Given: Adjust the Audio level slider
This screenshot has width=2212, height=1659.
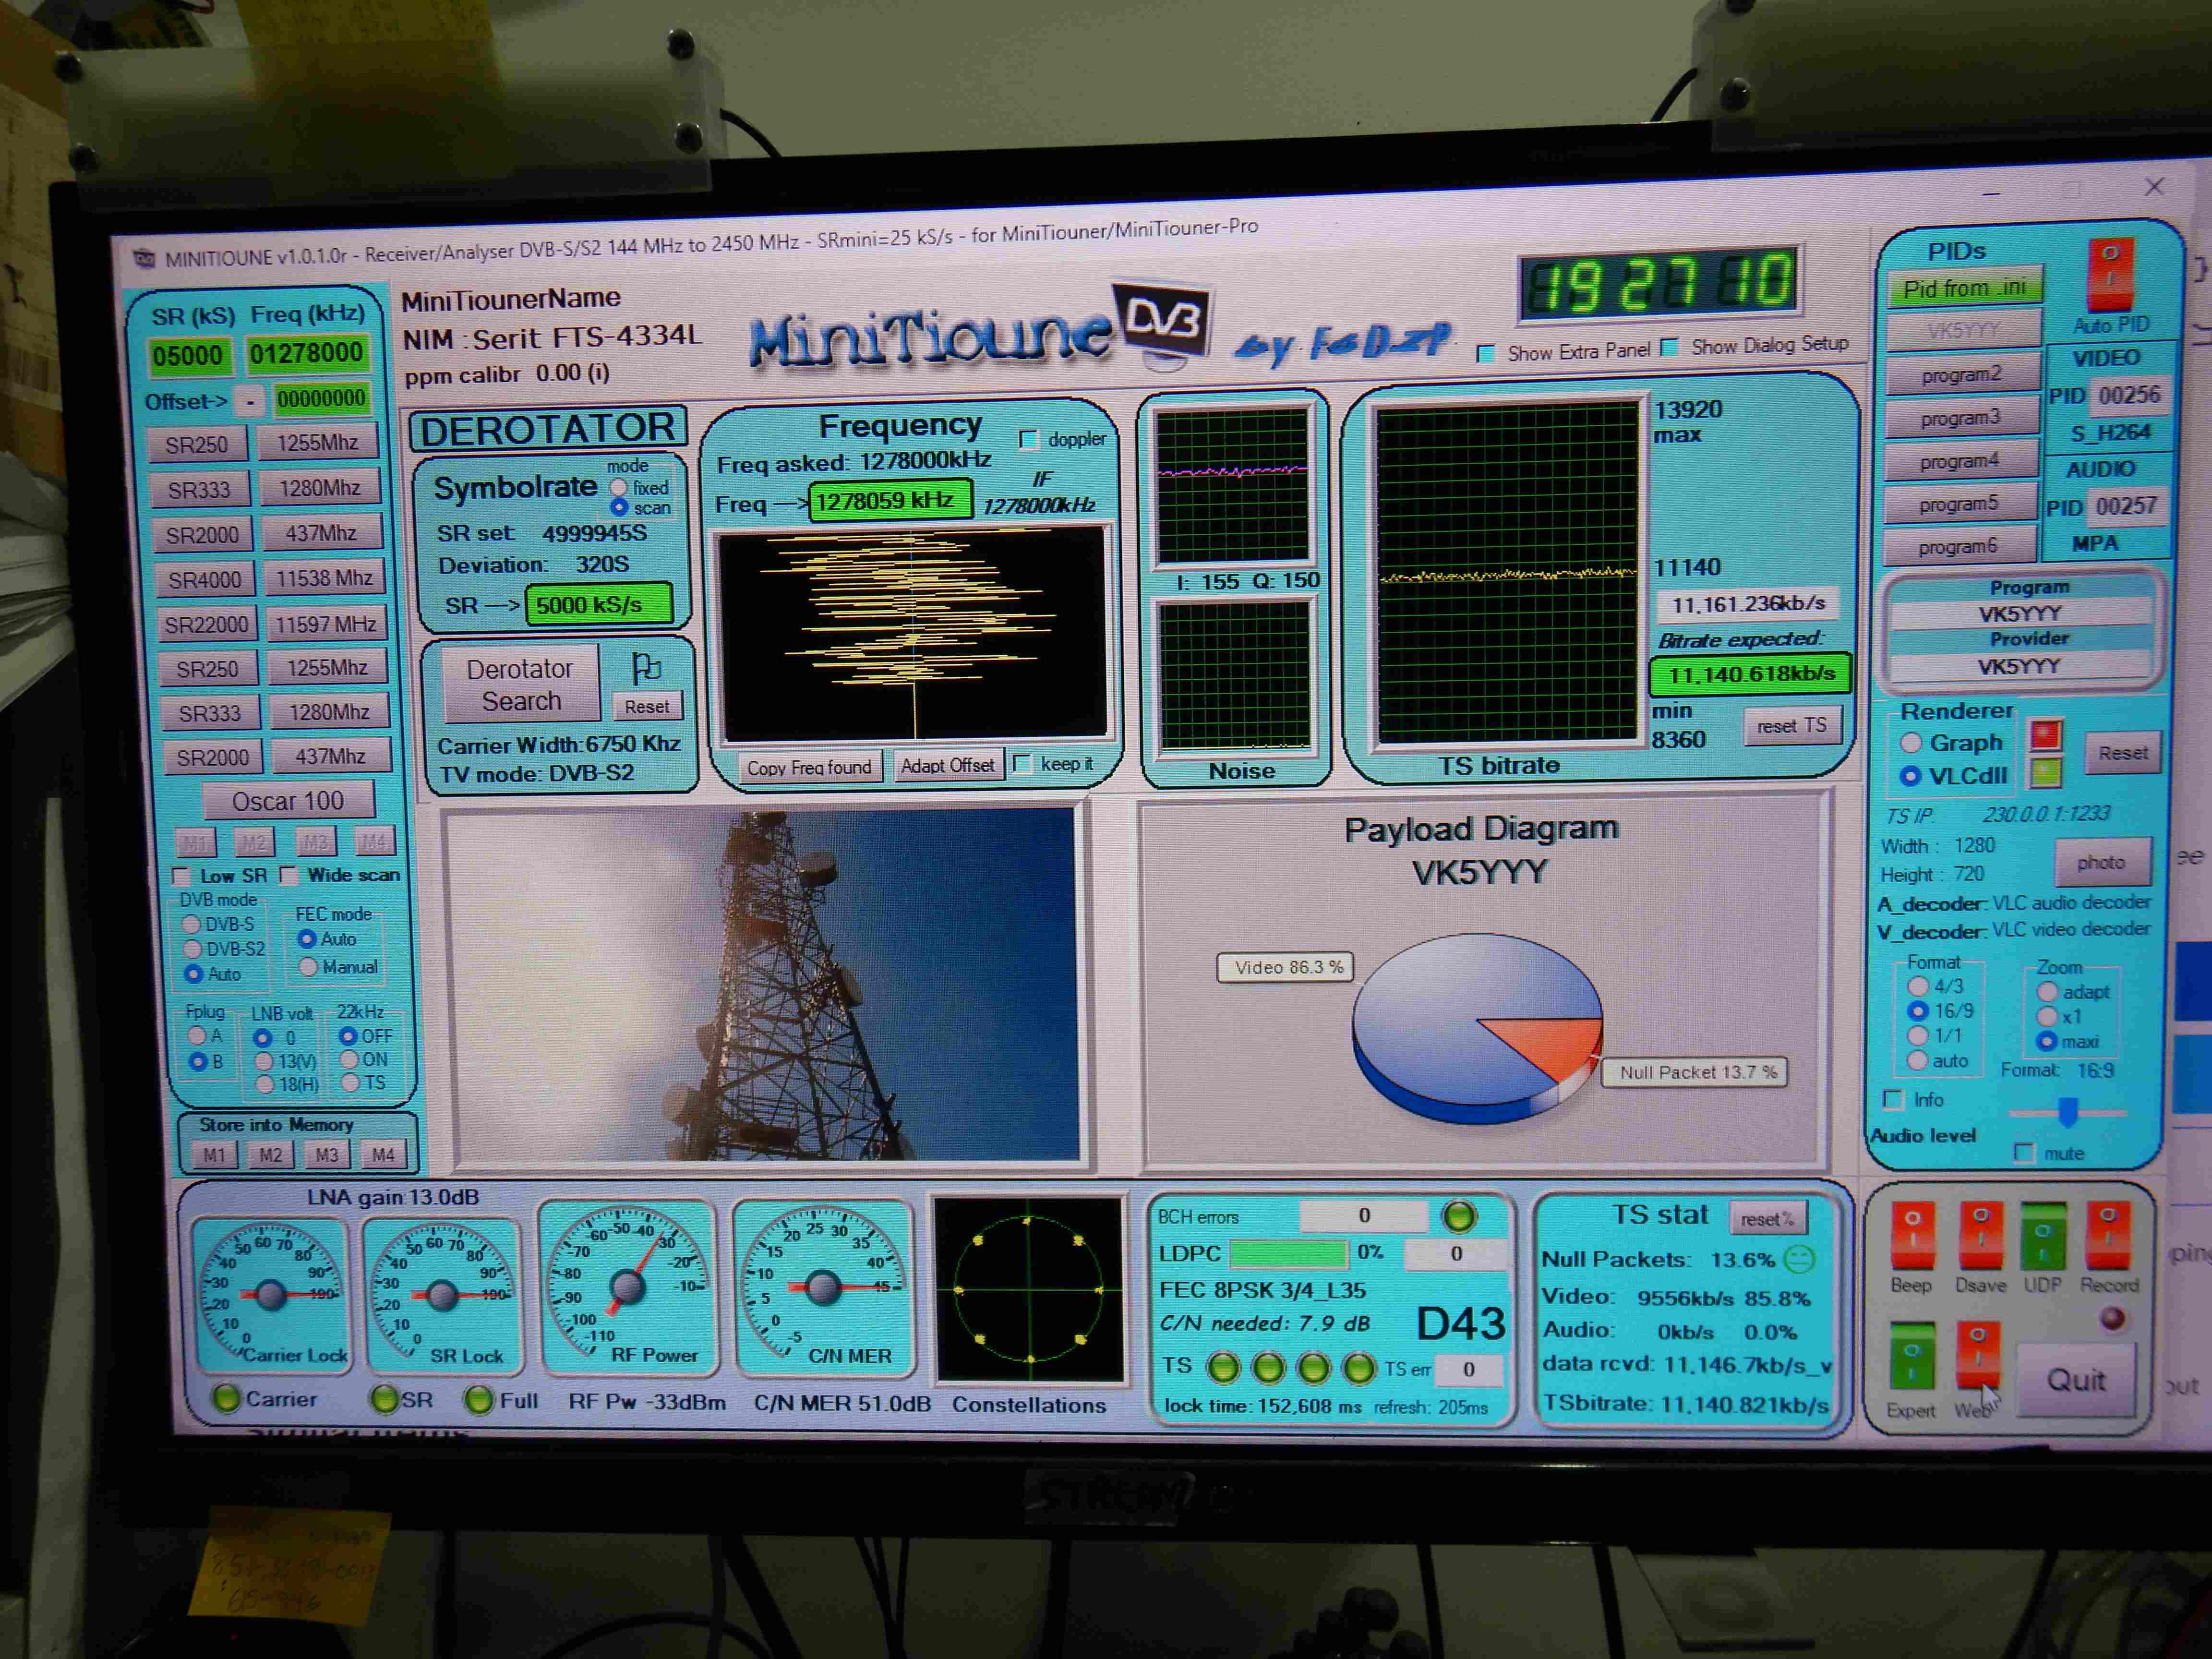Looking at the screenshot, I should [x=2067, y=1111].
